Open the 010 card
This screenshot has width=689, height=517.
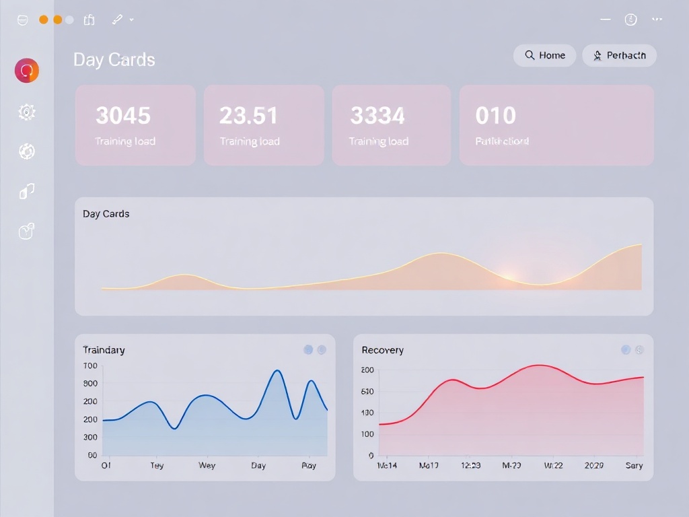point(556,125)
